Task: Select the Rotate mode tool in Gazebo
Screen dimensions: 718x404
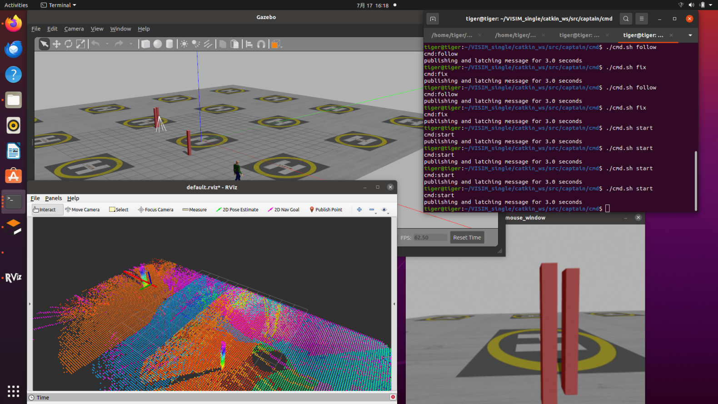Action: tap(68, 44)
